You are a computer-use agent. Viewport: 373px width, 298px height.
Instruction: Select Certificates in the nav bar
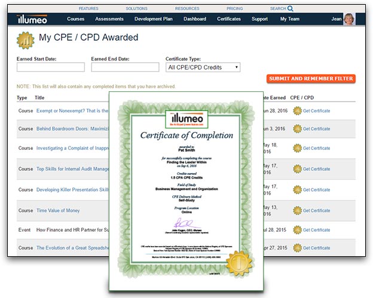[x=229, y=19]
